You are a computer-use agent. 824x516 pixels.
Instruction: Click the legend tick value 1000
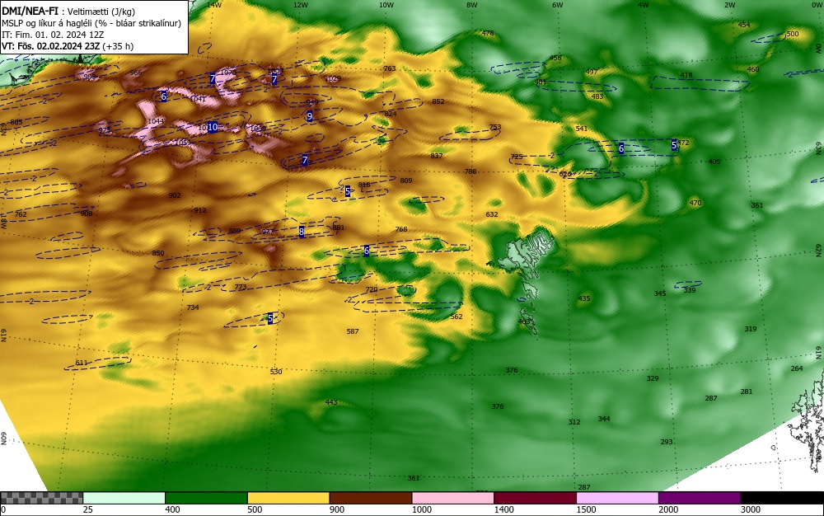pyautogui.click(x=421, y=509)
